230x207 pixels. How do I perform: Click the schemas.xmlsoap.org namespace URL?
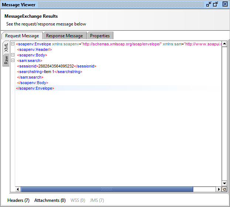121,44
